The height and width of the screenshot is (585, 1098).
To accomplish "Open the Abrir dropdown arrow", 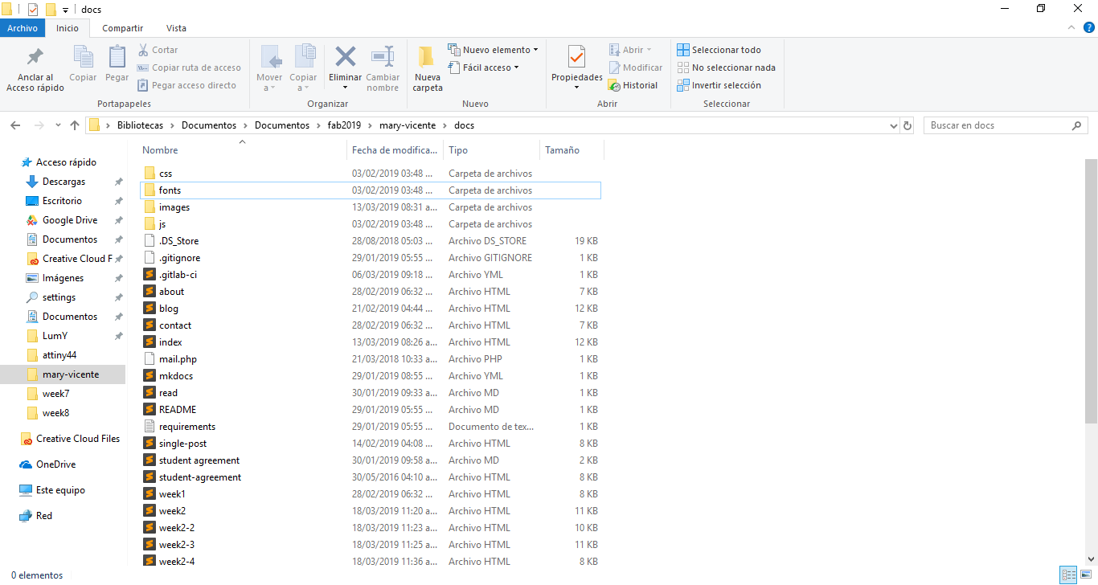I will [x=649, y=50].
